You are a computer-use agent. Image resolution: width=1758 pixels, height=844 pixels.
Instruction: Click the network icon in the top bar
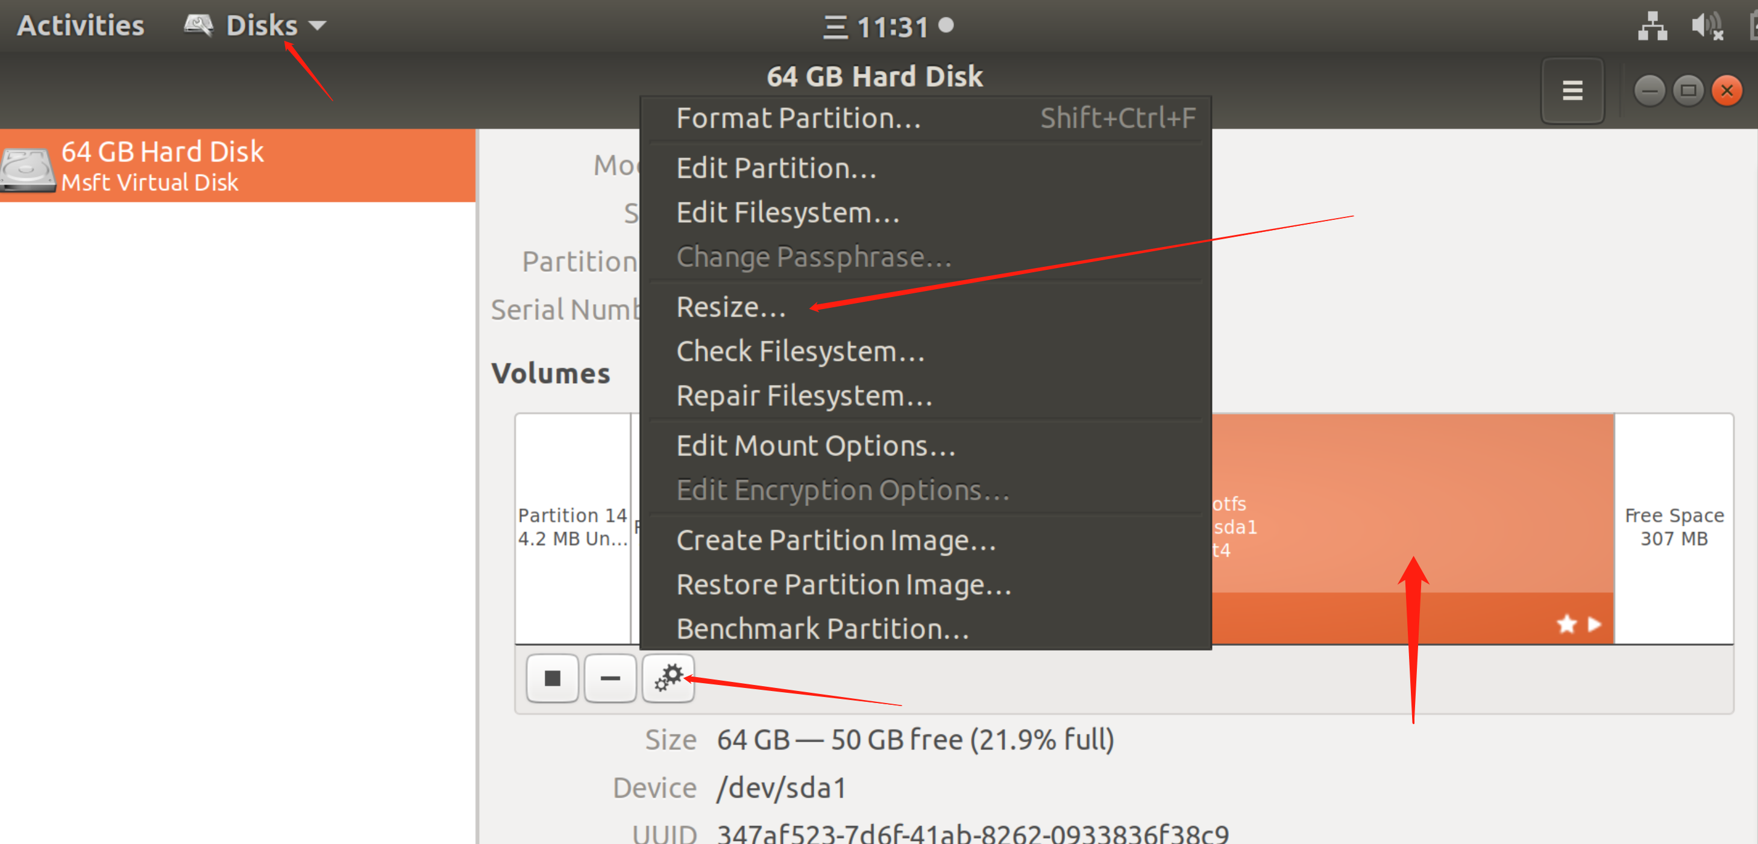(1652, 26)
